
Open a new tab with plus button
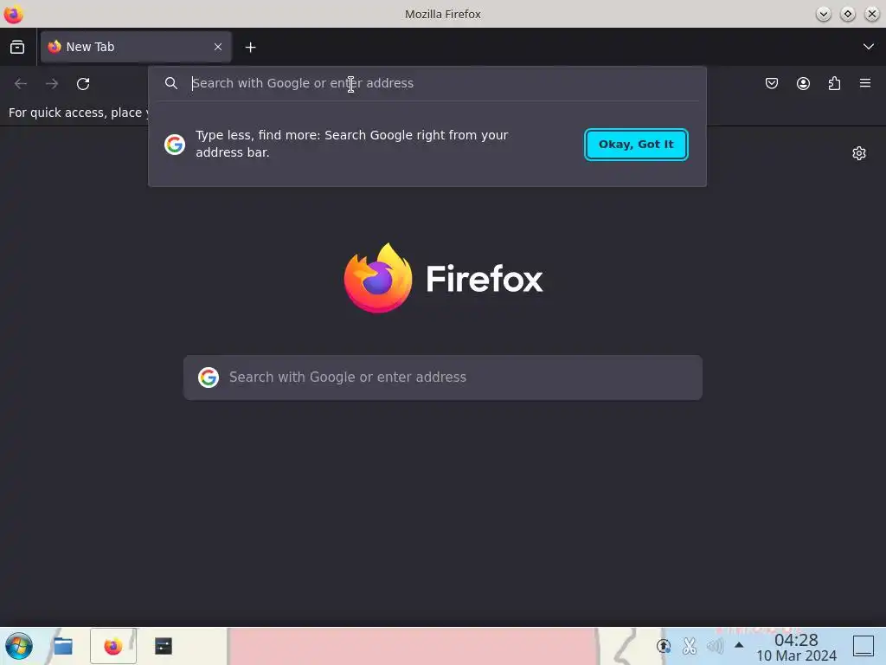pyautogui.click(x=250, y=48)
